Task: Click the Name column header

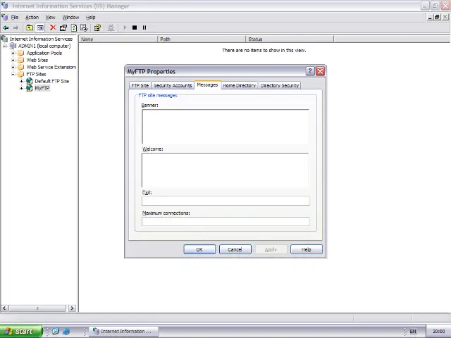Action: tap(118, 39)
